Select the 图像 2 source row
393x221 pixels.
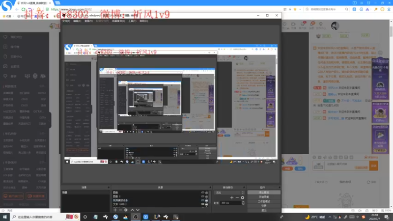pyautogui.click(x=161, y=196)
